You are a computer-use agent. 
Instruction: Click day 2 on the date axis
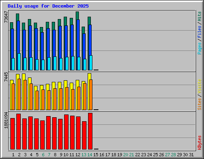coord(19,155)
